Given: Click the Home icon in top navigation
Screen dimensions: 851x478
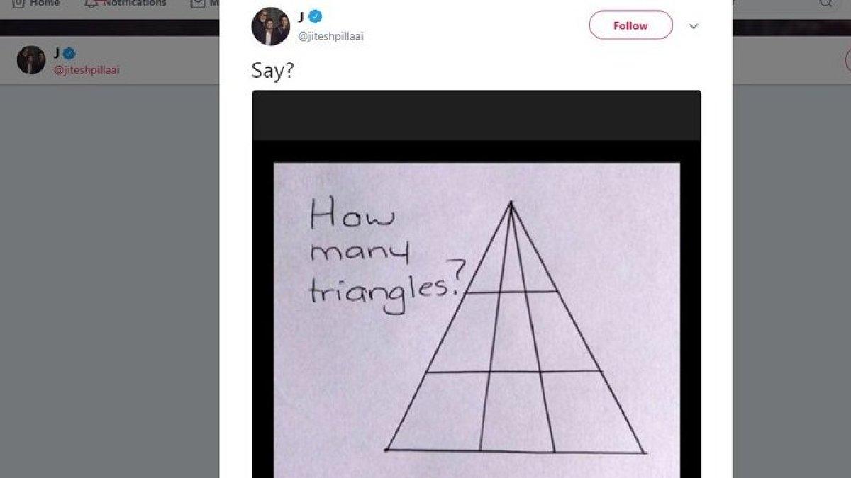Looking at the screenshot, I should pos(18,3).
